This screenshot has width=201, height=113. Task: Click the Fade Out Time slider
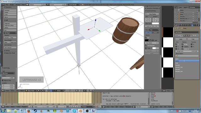pos(152,26)
